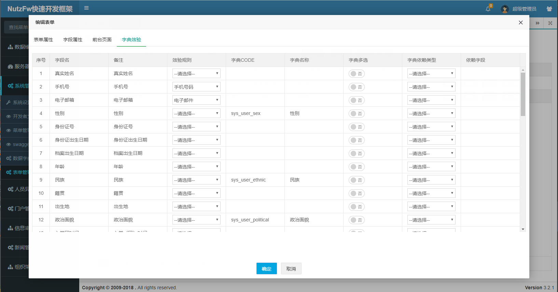Open 效验规则 dropdown for 档案出生日期 row

(x=196, y=153)
